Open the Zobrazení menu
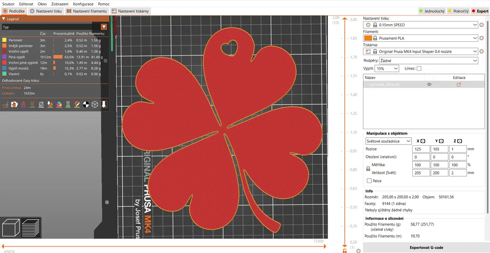 pyautogui.click(x=60, y=4)
